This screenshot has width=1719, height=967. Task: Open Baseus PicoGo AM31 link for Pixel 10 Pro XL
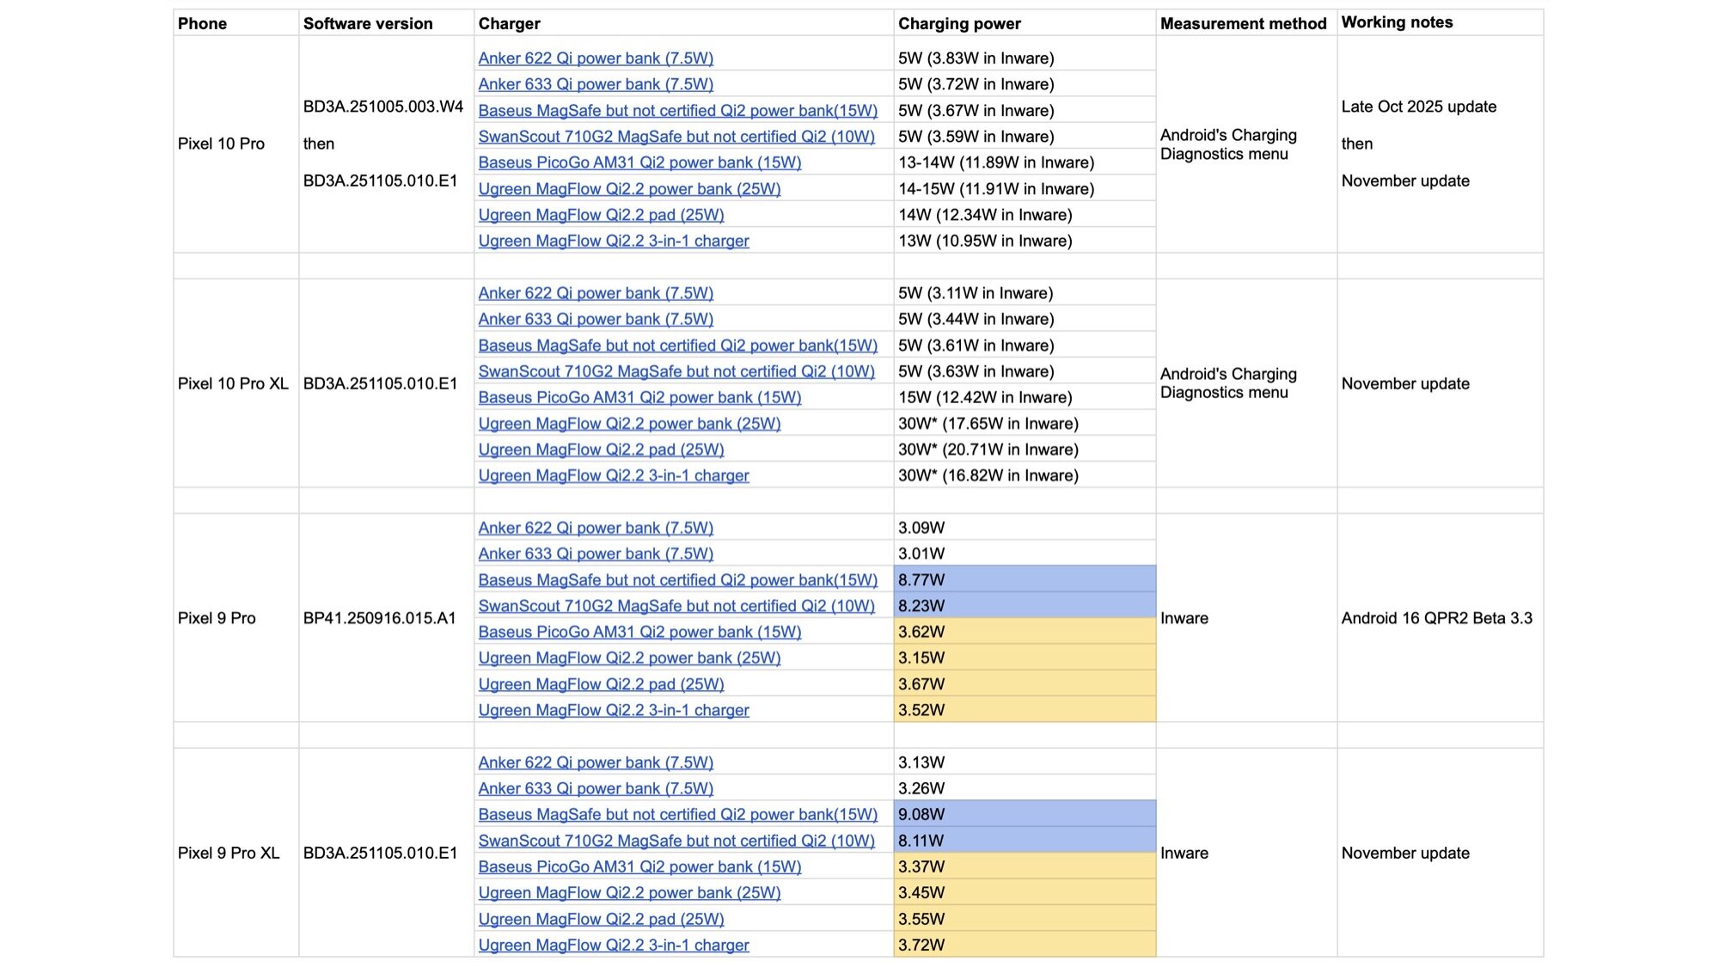639,397
